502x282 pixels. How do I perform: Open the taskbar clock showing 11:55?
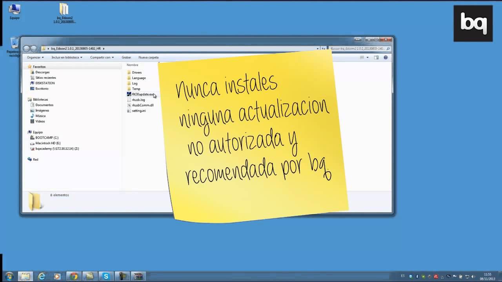click(x=487, y=277)
